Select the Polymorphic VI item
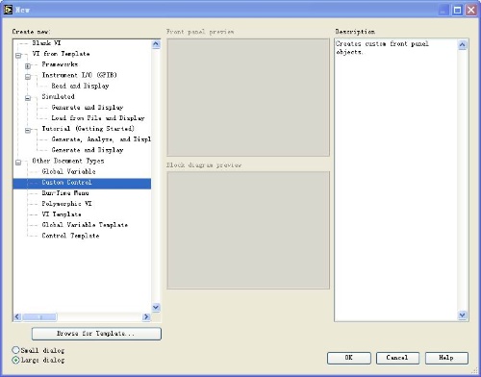The height and width of the screenshot is (377, 481). tap(66, 204)
